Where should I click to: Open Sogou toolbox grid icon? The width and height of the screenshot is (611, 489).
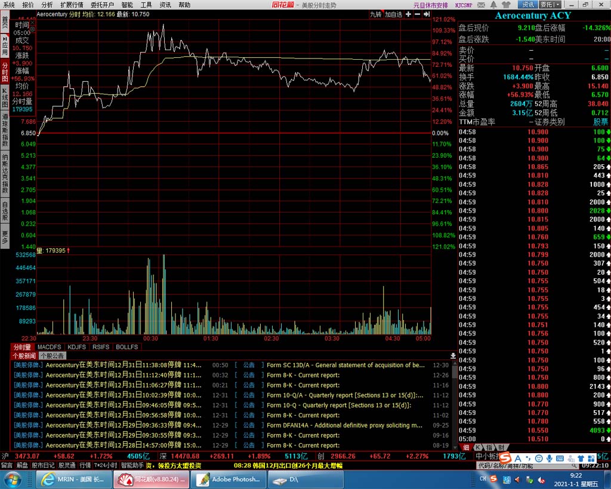click(x=591, y=458)
